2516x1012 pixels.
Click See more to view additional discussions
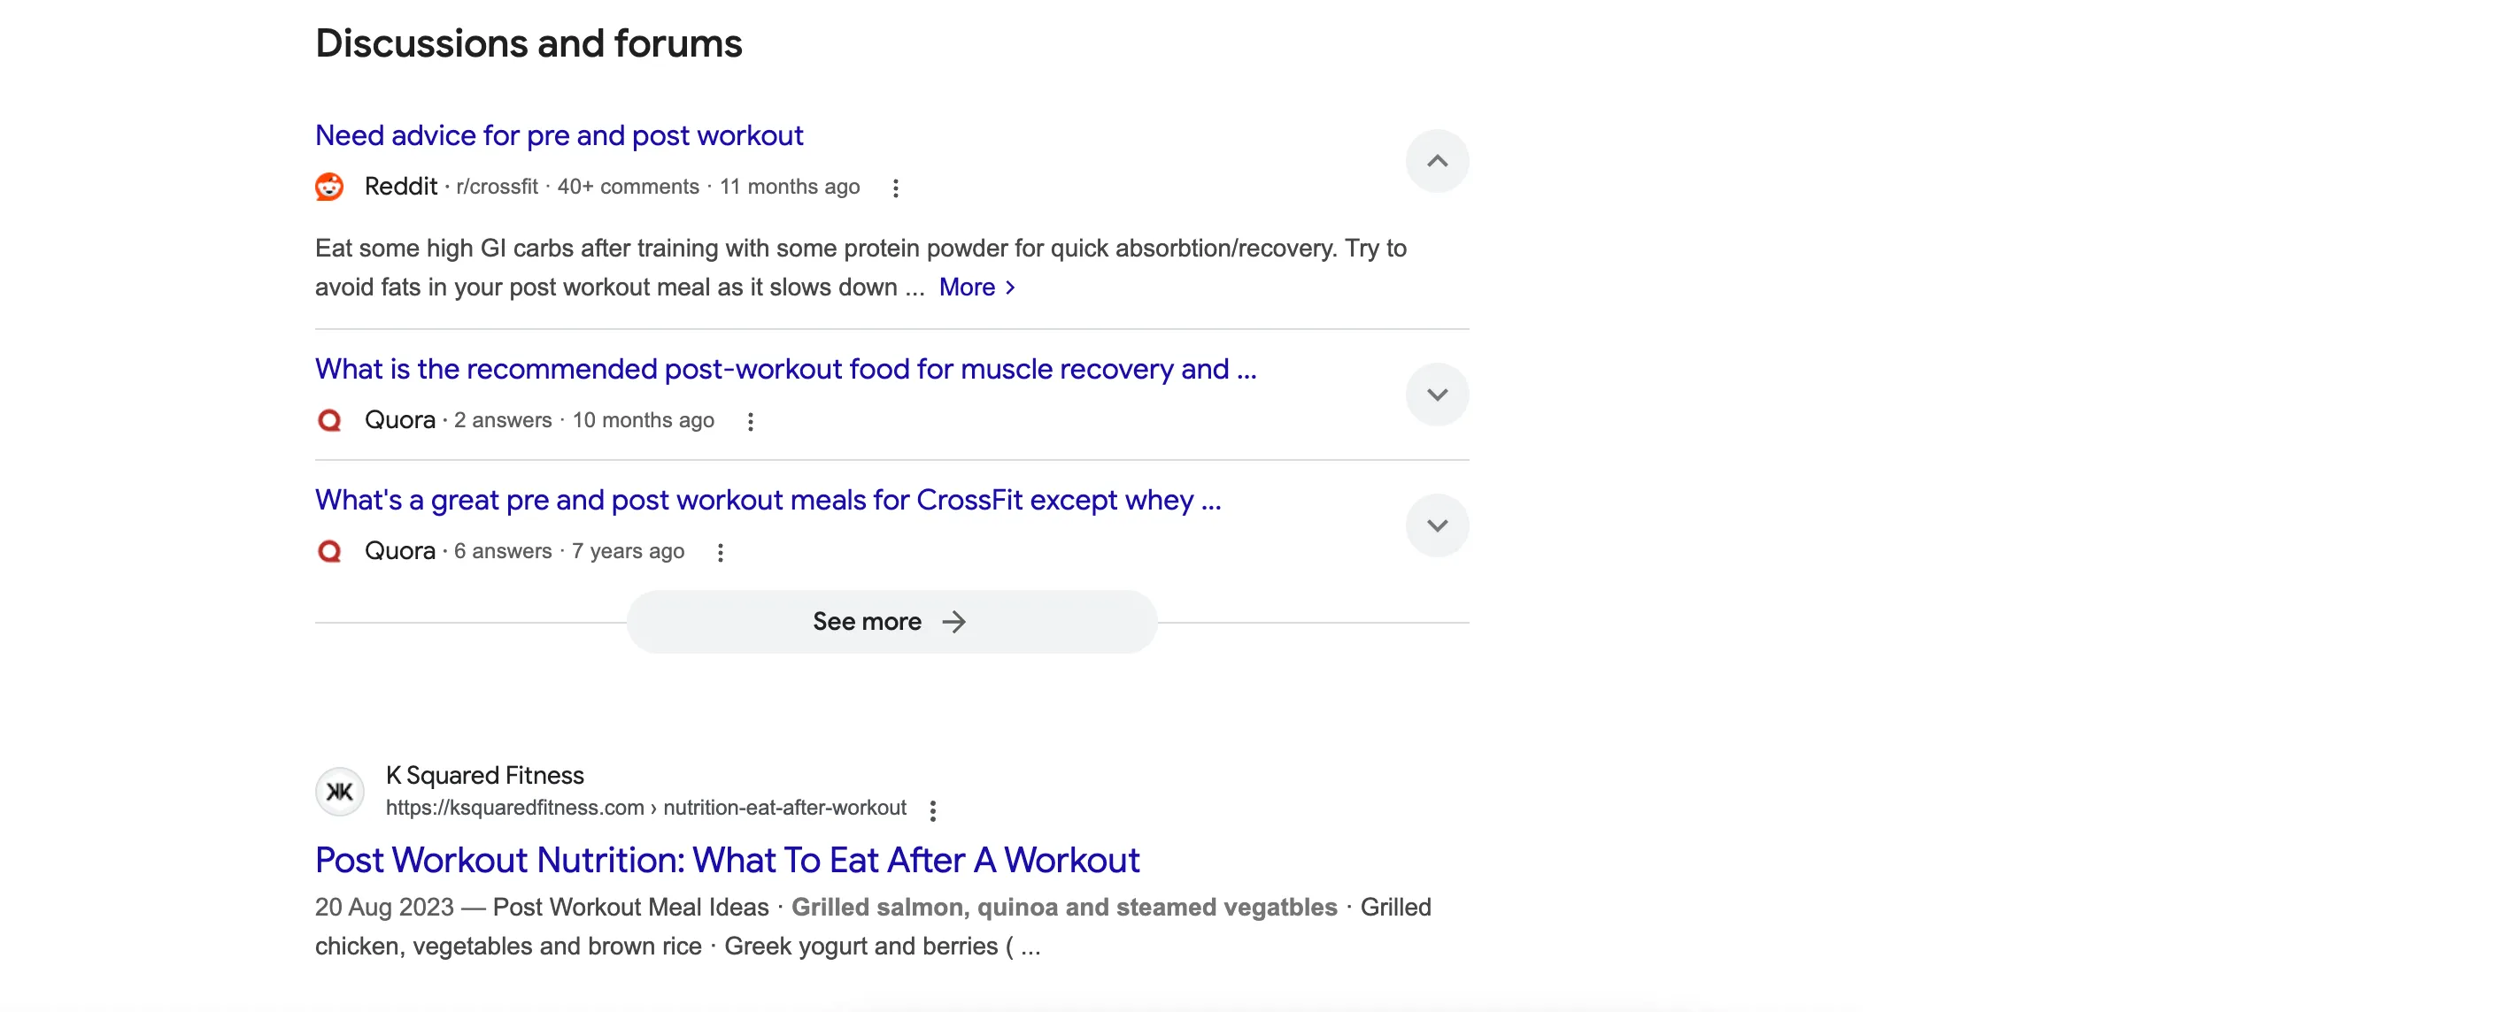pos(890,621)
